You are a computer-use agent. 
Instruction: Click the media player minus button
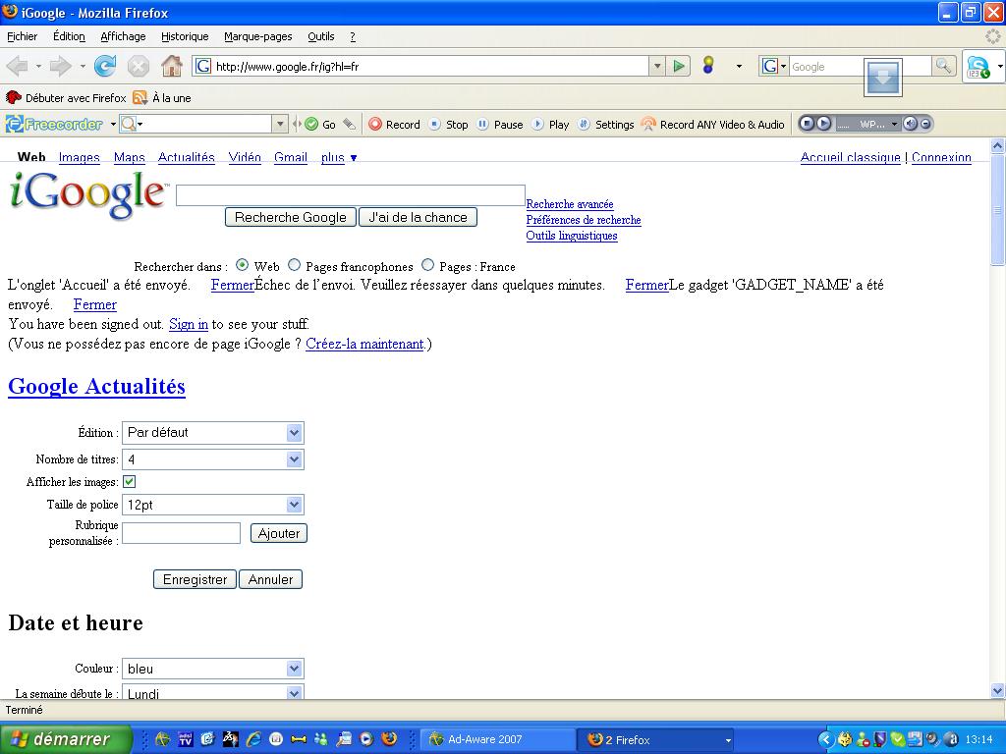925,124
